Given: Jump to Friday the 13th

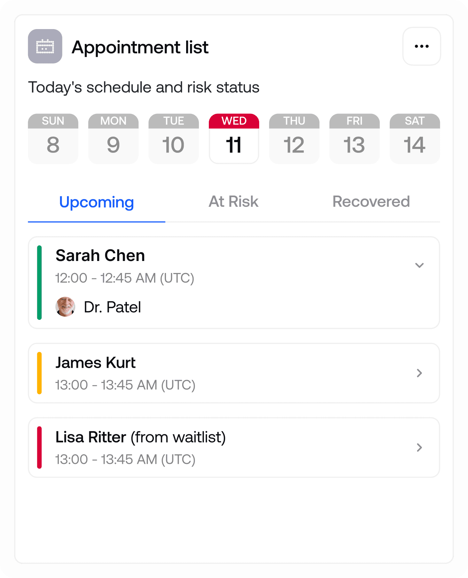Looking at the screenshot, I should [355, 139].
